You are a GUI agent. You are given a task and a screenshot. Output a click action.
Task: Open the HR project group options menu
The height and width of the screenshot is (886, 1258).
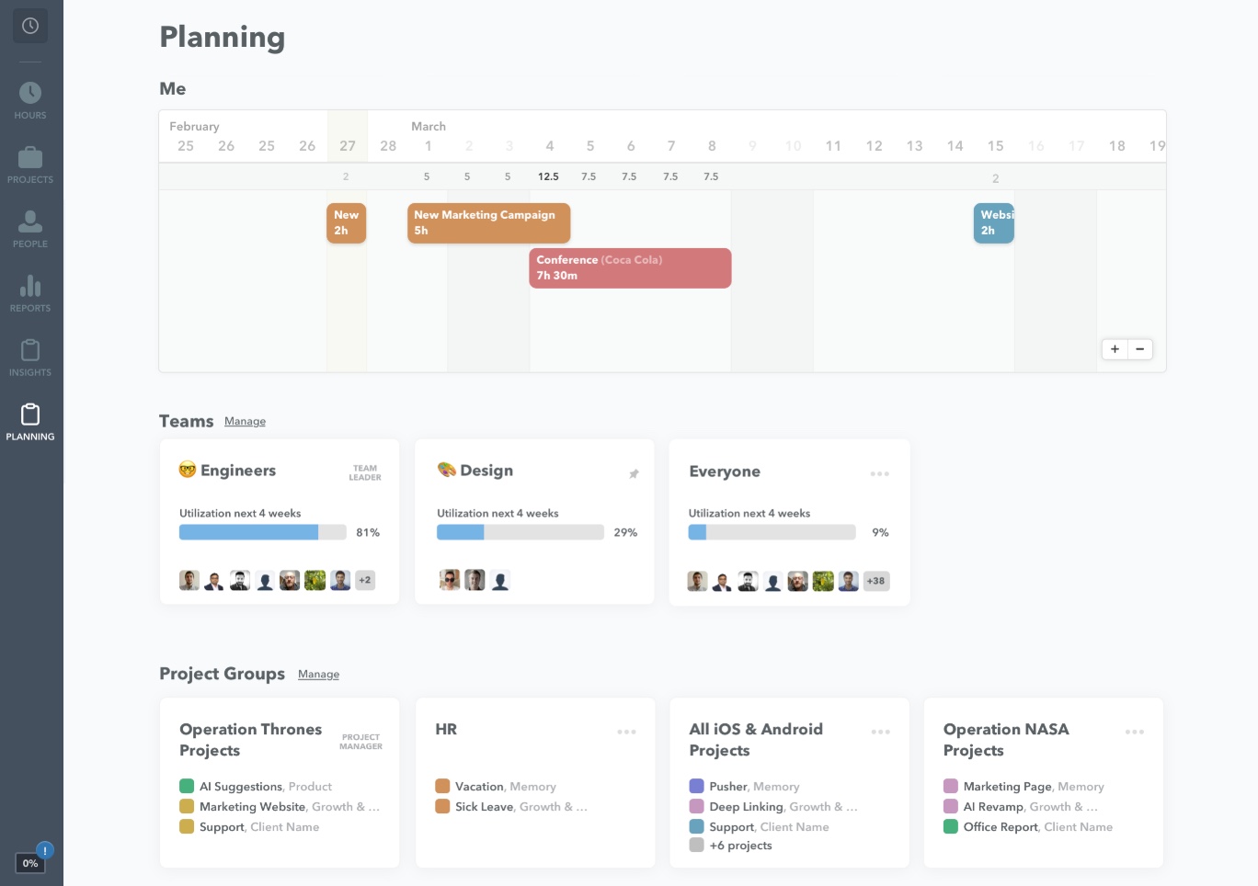[627, 732]
